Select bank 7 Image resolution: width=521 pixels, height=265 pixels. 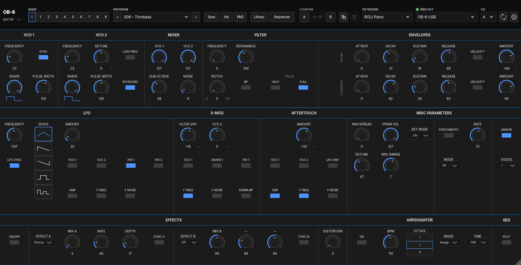89,17
